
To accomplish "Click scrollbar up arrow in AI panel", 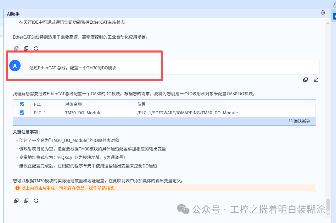I will tap(328, 23).
